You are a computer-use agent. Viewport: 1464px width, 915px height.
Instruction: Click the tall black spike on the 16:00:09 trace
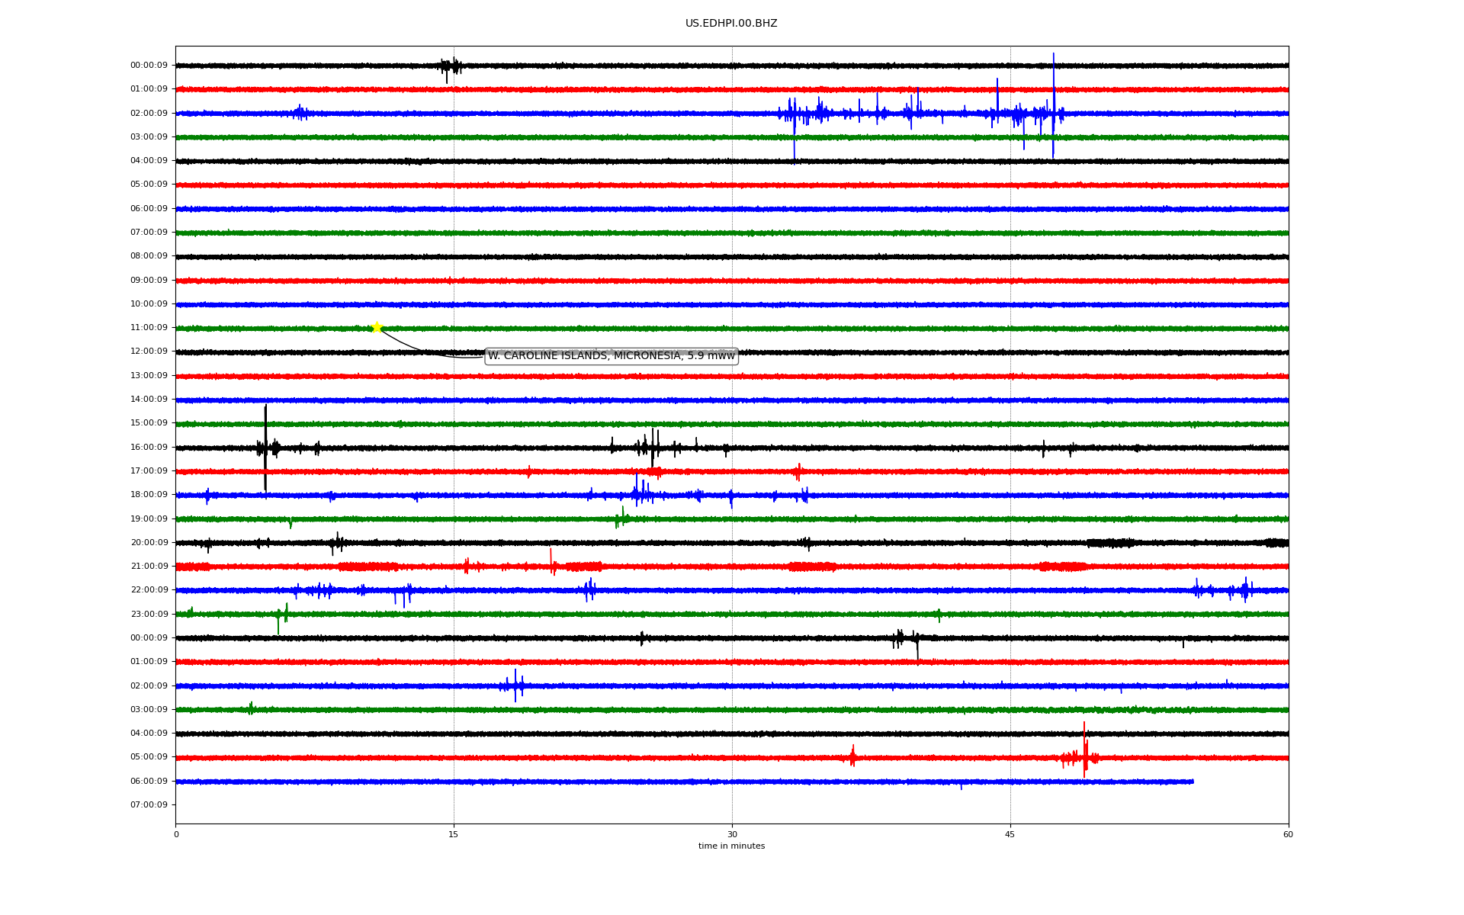pos(265,442)
